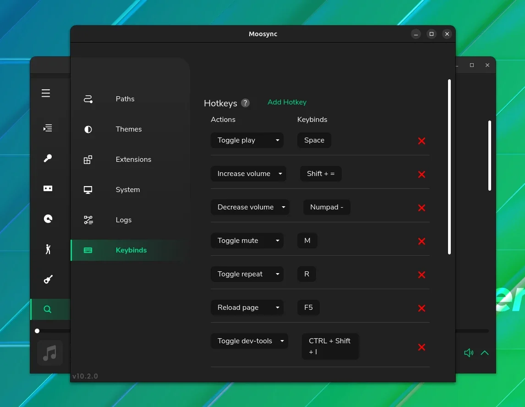Click the Extensions blocks icon
Screen dimensions: 525x407
pyautogui.click(x=87, y=160)
